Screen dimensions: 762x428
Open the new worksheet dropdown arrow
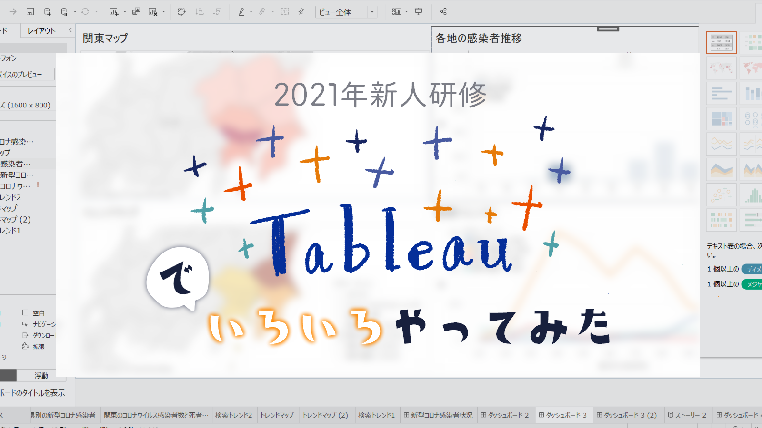[125, 11]
